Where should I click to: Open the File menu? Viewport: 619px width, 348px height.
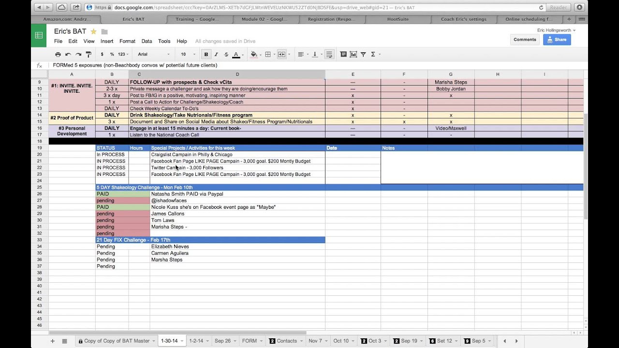pos(58,41)
